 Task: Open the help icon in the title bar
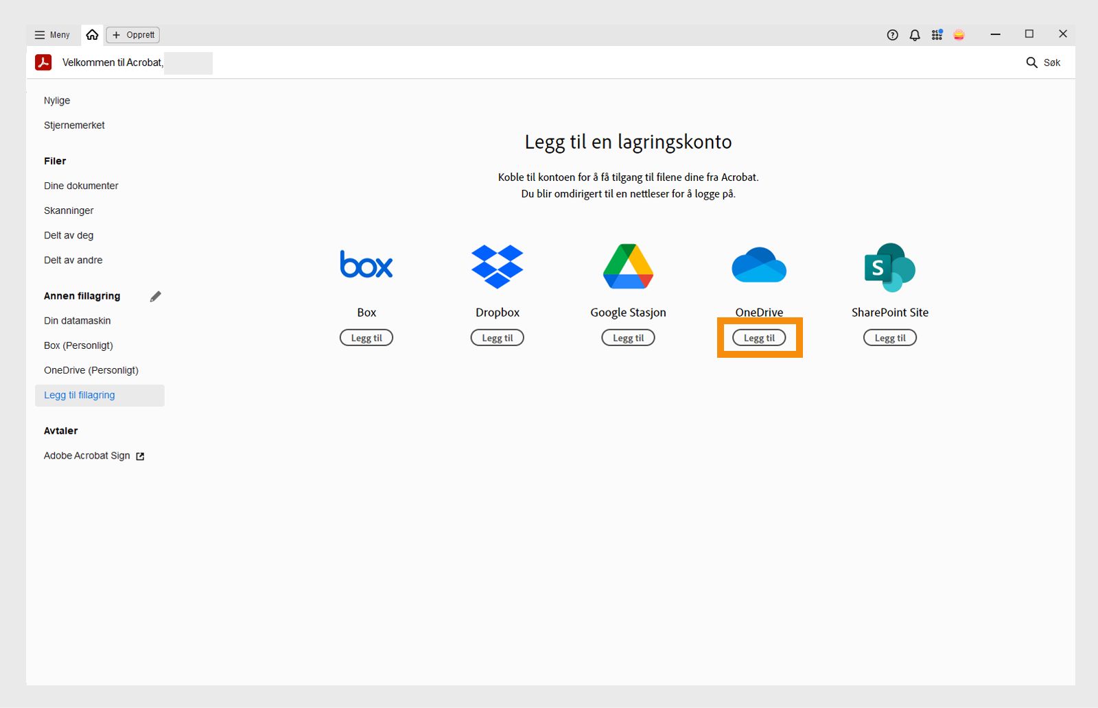click(892, 34)
